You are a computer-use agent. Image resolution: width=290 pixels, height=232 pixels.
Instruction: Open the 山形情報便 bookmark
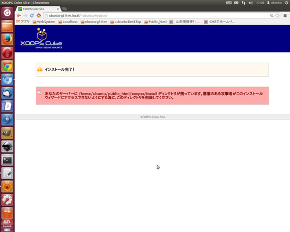pos(184,21)
